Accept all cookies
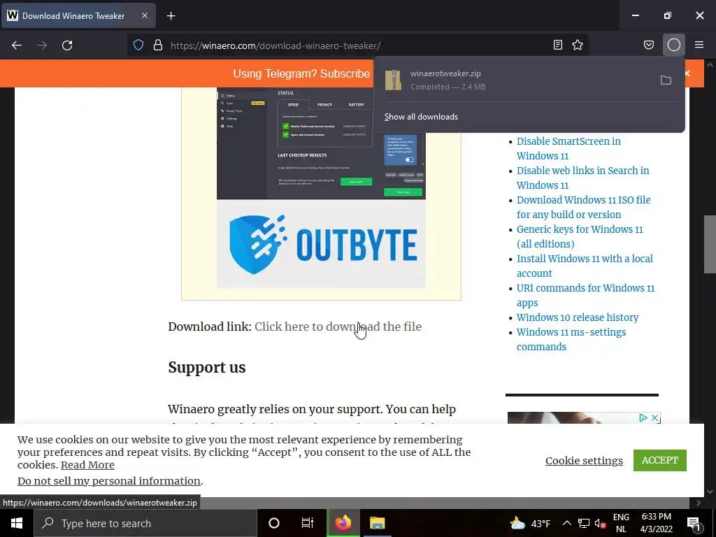Image resolution: width=716 pixels, height=537 pixels. point(660,460)
